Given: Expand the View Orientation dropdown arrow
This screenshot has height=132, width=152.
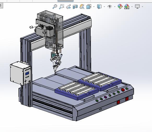Looking at the screenshot, I should tap(94, 7).
